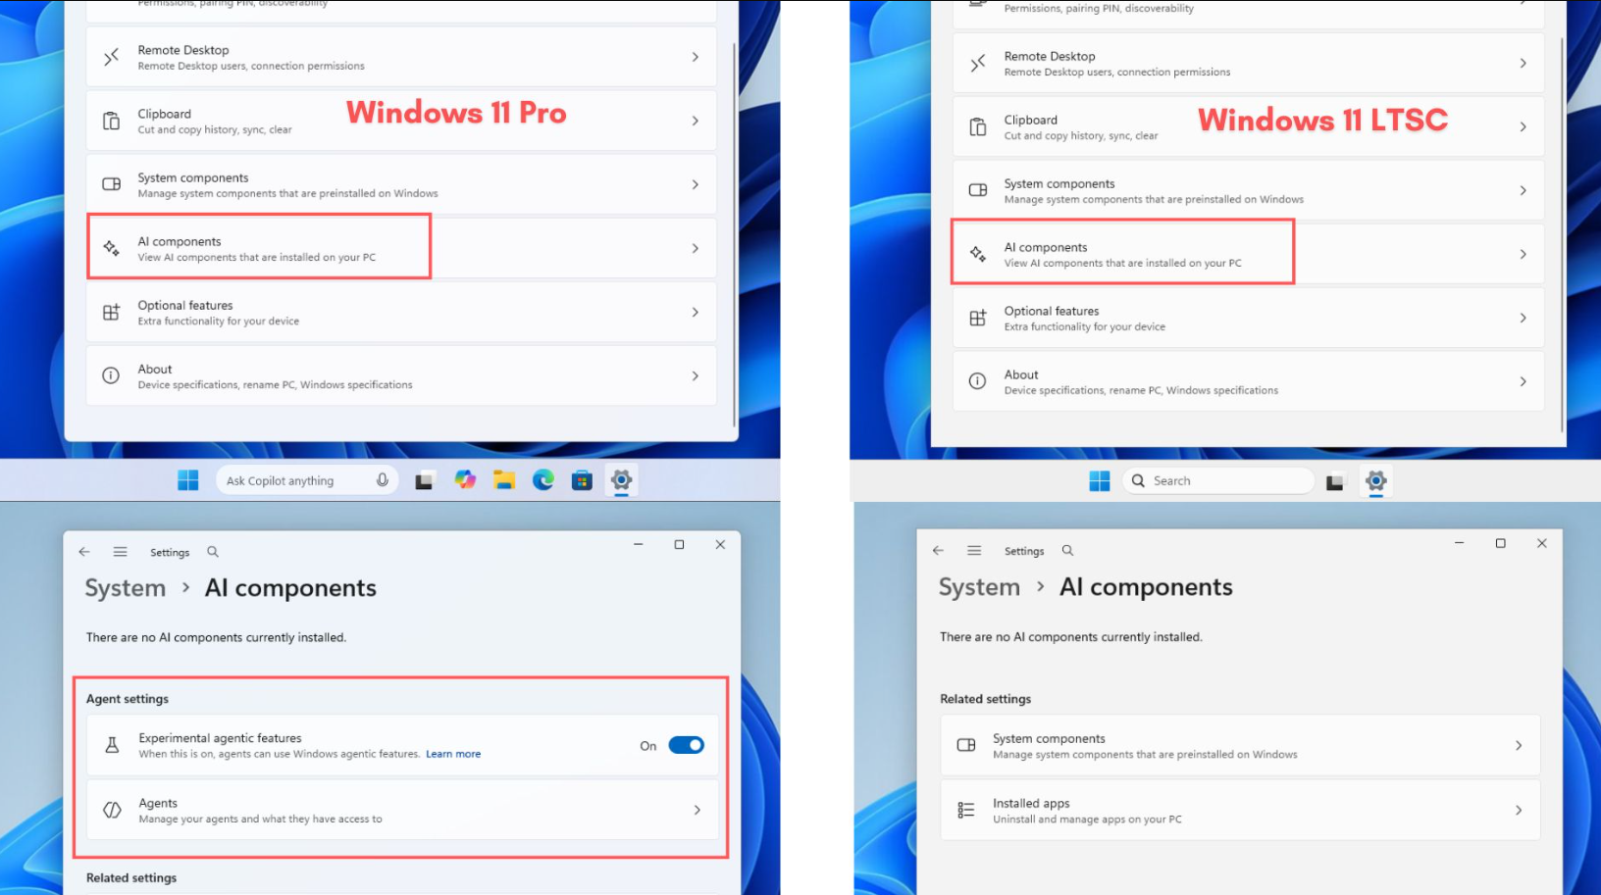The image size is (1601, 895).
Task: Open Start menu on the LTSC taskbar
Action: click(1100, 481)
